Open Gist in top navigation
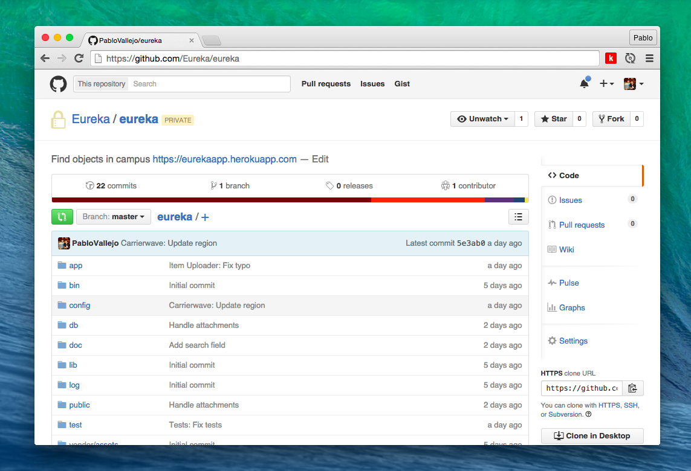 402,84
